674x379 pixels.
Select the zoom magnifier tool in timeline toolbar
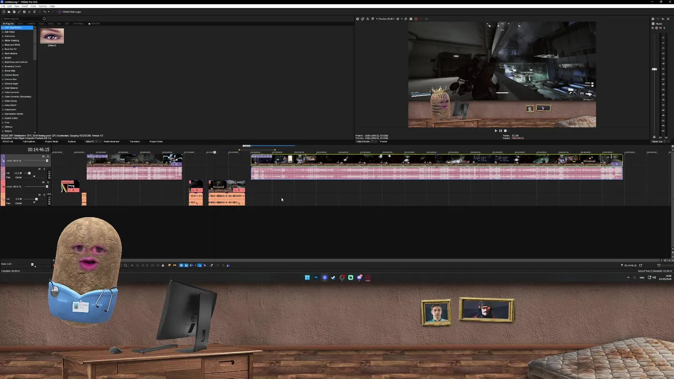tap(125, 265)
